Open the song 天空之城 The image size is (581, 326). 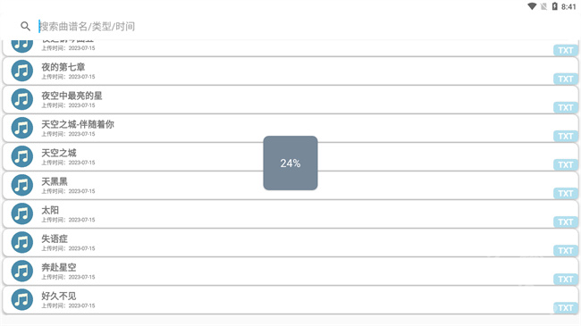(x=290, y=156)
